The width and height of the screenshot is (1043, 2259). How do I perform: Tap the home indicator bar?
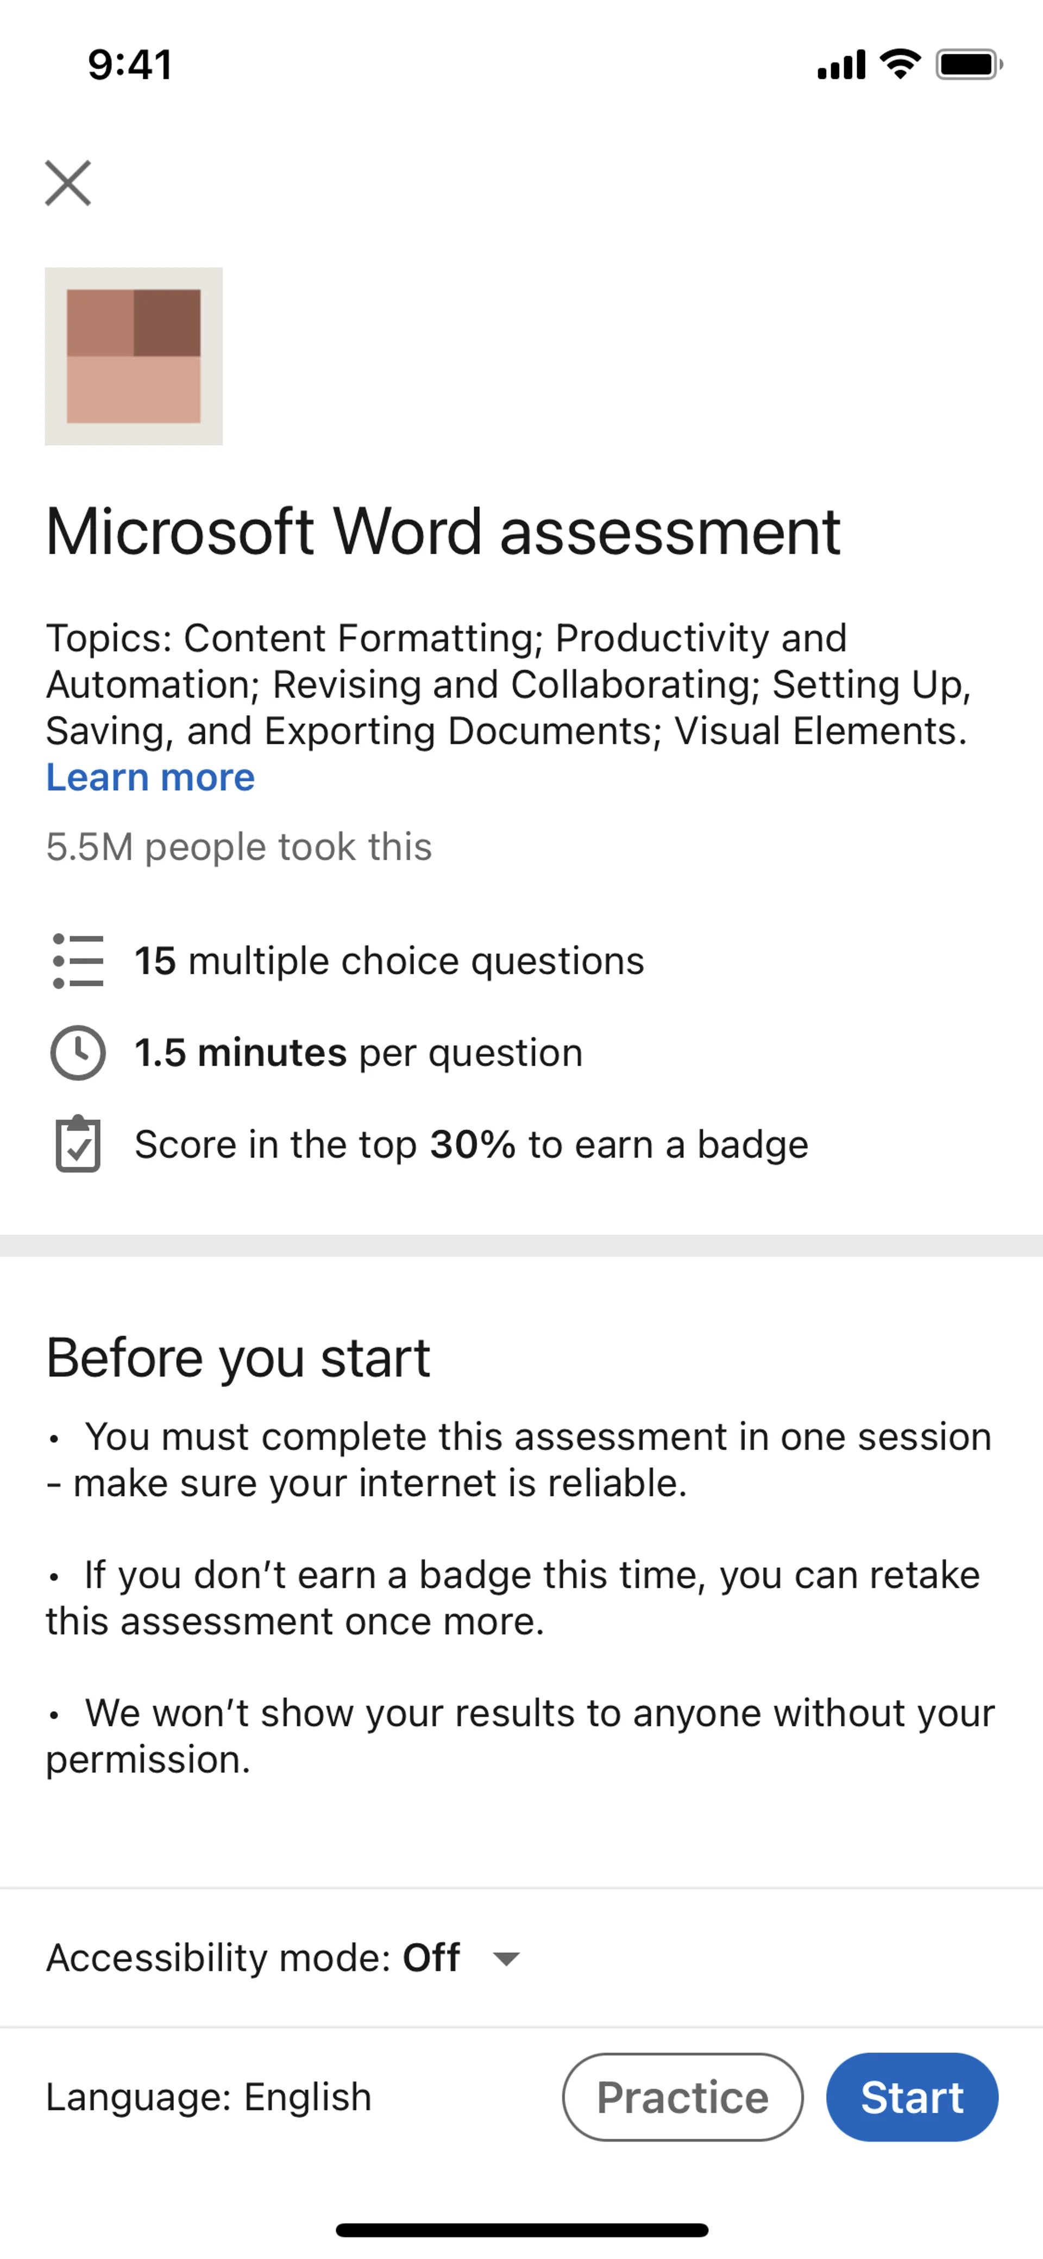click(521, 2229)
